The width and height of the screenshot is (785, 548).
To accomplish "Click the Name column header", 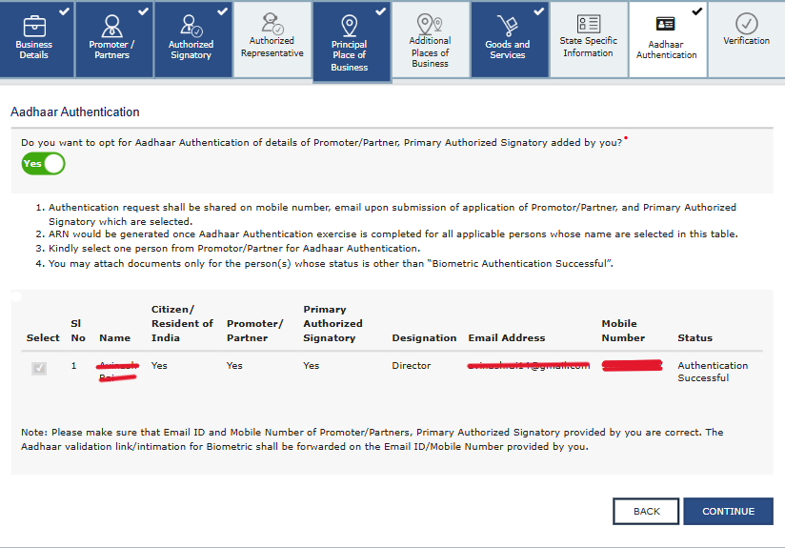I will point(114,337).
